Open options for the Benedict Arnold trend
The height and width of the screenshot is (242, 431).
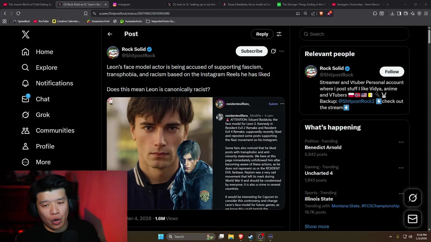point(401,142)
